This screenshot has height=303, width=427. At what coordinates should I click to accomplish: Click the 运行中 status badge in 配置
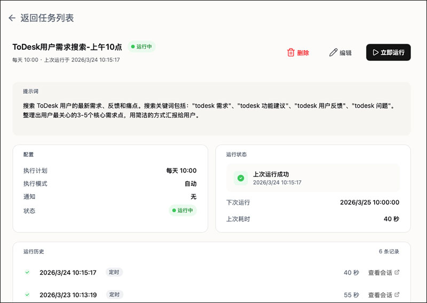183,211
